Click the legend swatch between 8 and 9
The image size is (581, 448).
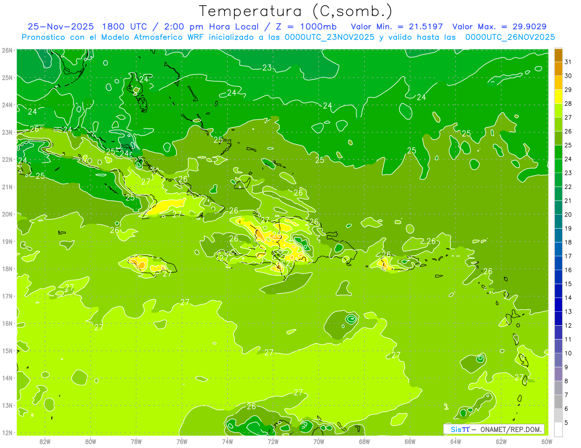point(558,374)
